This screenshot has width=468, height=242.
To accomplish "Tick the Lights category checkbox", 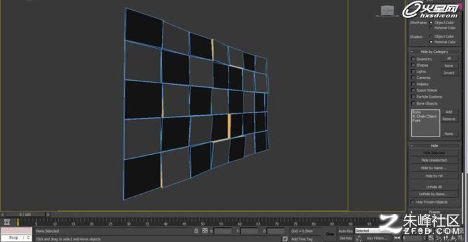I will (x=413, y=71).
